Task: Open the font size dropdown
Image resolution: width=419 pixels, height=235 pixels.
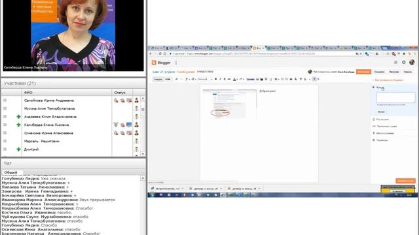Action: click(x=193, y=79)
